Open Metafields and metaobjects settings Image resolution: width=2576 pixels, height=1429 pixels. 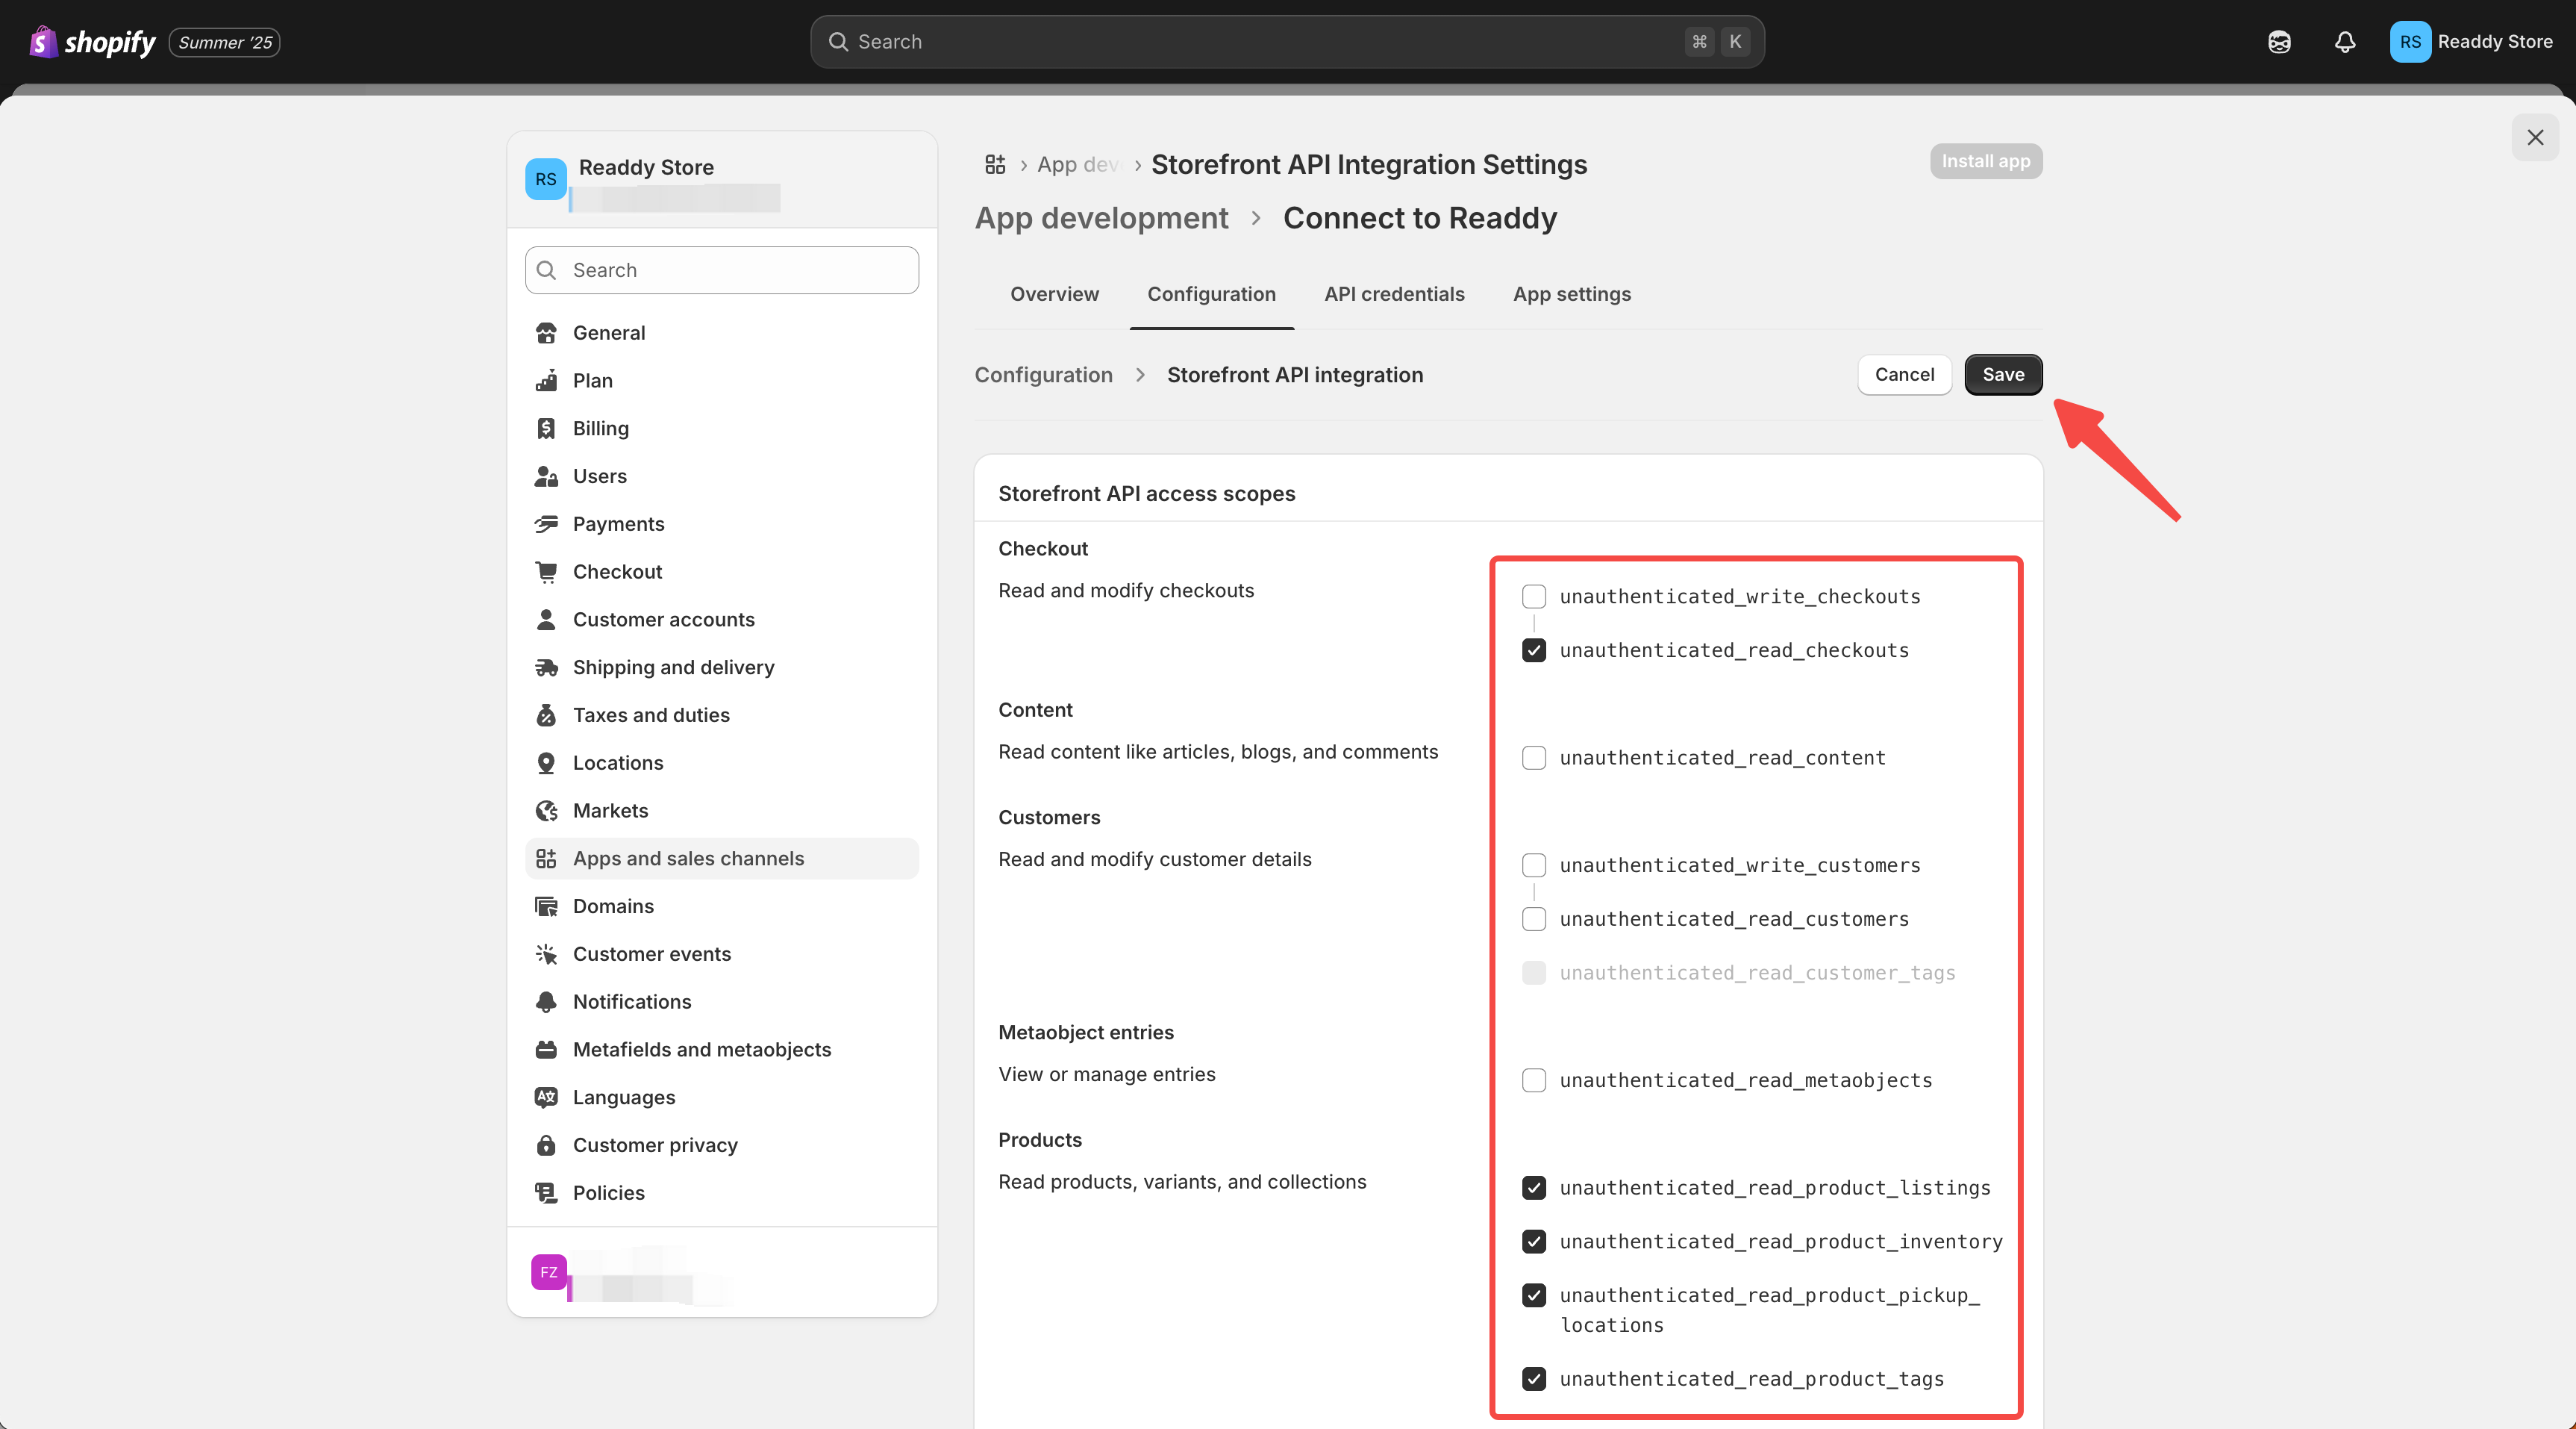(701, 1050)
